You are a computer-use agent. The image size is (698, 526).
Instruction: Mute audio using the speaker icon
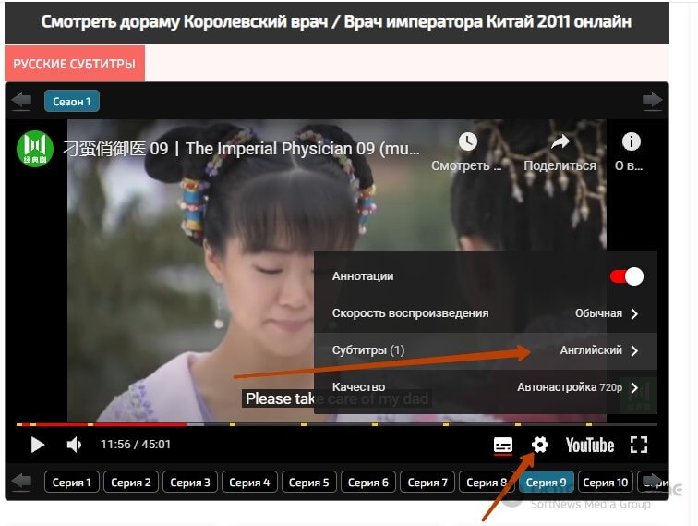pos(74,445)
